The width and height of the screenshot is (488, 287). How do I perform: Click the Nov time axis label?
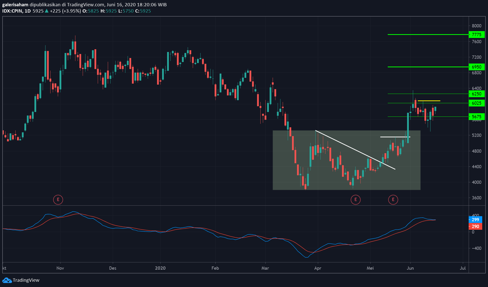click(x=60, y=268)
